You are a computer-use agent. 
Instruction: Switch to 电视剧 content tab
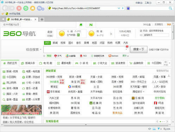(x=46, y=63)
